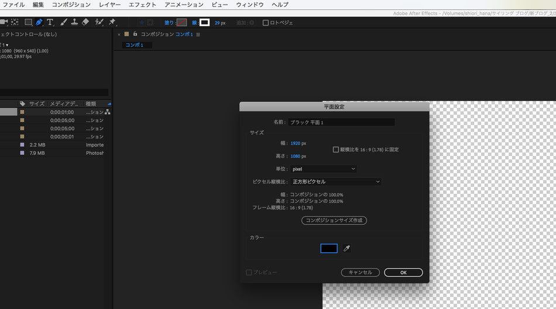This screenshot has height=309, width=556.
Task: Select the Clone Stamp tool
Action: [74, 22]
